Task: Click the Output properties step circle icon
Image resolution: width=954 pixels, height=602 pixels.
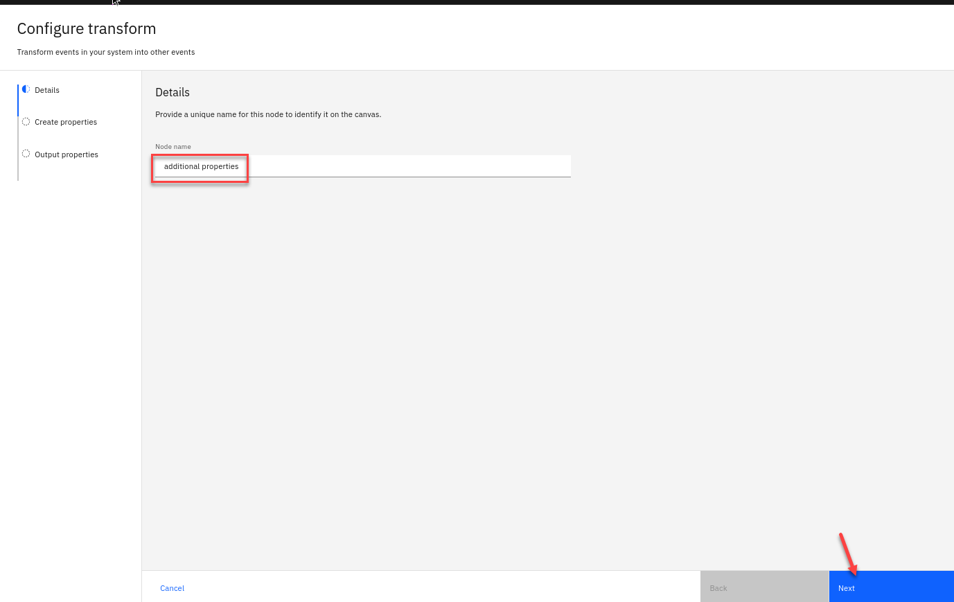Action: tap(26, 154)
